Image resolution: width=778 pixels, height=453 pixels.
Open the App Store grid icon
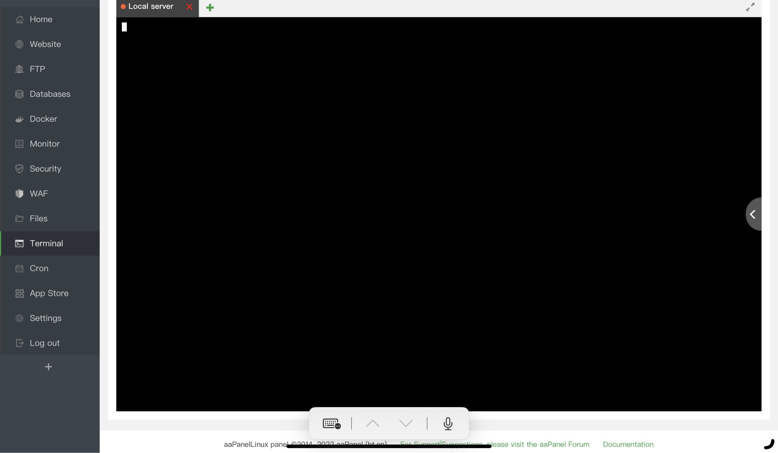(20, 293)
